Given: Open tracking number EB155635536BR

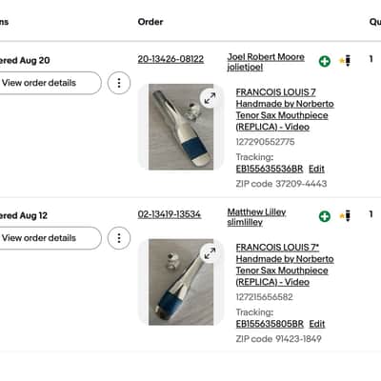Looking at the screenshot, I should point(270,169).
